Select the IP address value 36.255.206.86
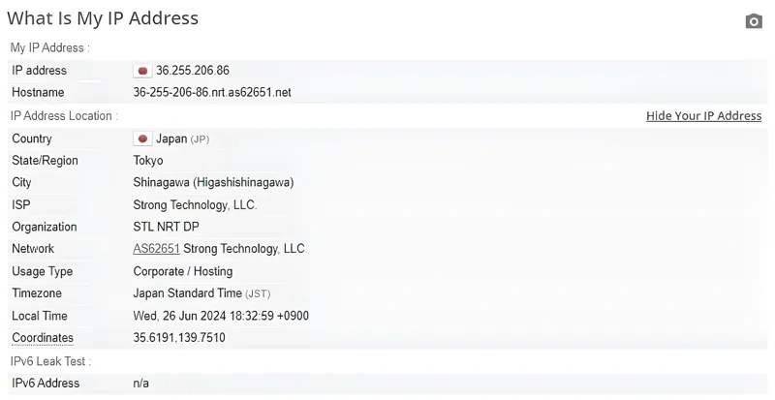The height and width of the screenshot is (400, 775). [192, 71]
